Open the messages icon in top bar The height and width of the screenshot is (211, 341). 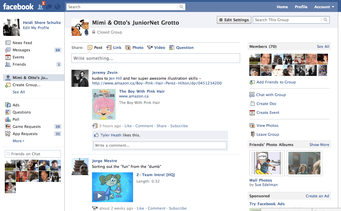tap(49, 7)
